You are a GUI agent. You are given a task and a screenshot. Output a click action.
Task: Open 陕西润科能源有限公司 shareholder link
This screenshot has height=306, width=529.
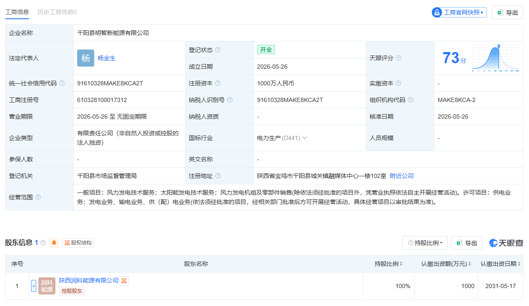(89, 280)
